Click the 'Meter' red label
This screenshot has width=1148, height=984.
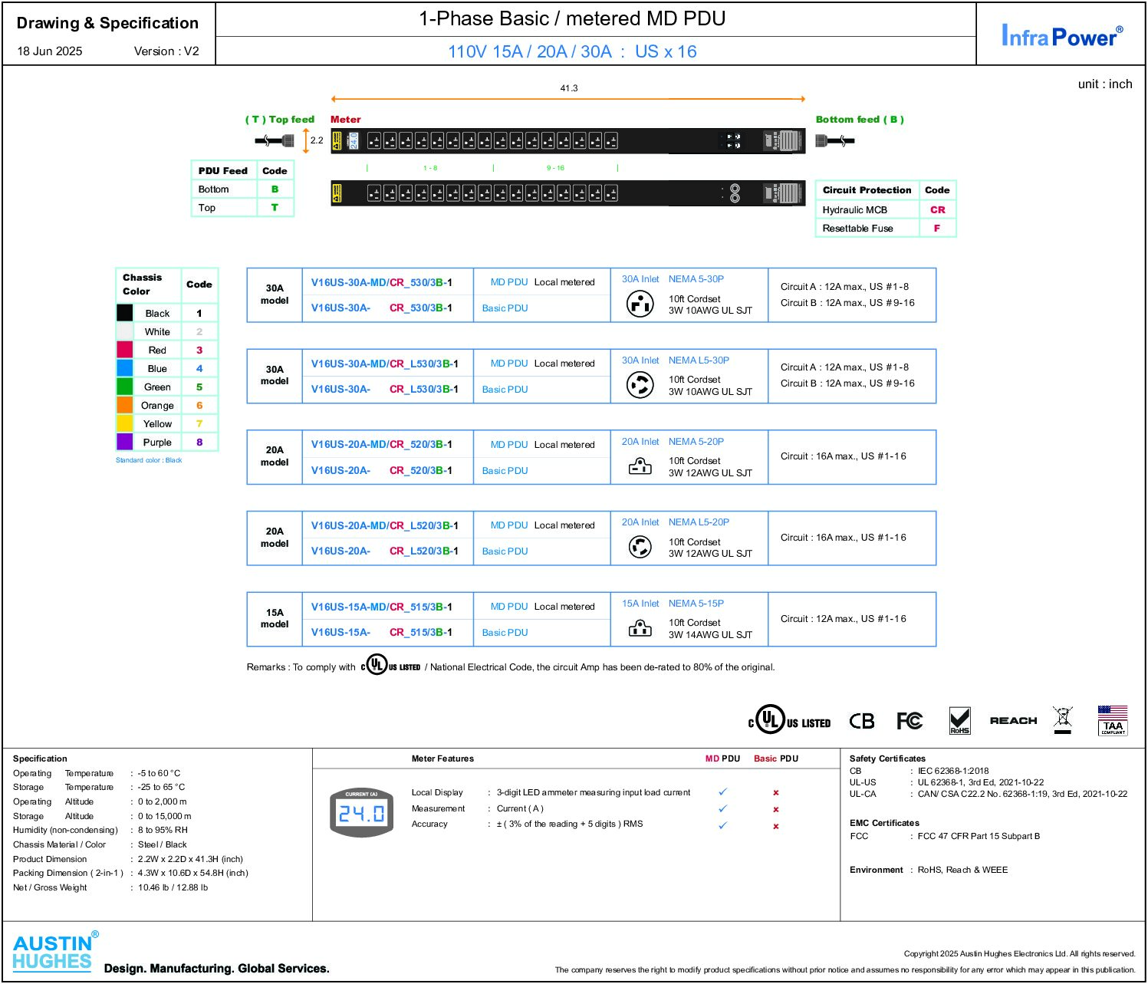[345, 119]
